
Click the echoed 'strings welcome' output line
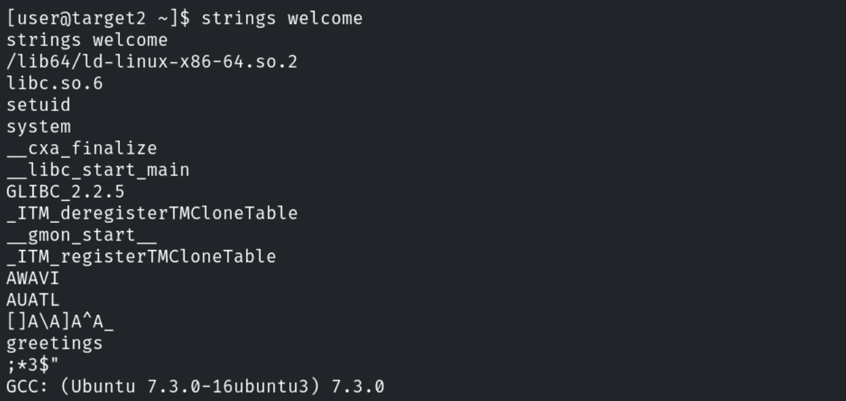pos(87,40)
